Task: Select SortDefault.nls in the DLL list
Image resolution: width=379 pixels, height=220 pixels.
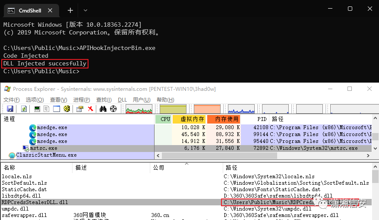Action: [186, 183]
